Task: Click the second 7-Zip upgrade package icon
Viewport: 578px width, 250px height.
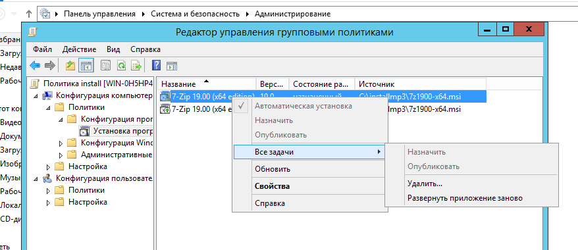Action: point(165,109)
